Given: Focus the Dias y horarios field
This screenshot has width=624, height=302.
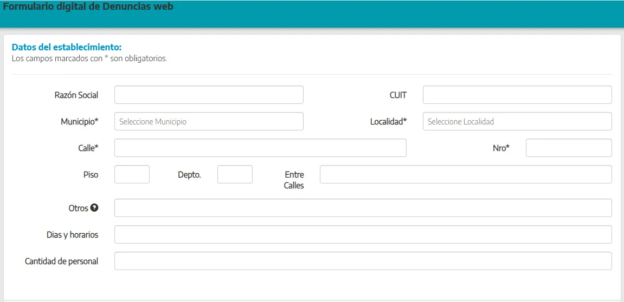Looking at the screenshot, I should (x=363, y=234).
